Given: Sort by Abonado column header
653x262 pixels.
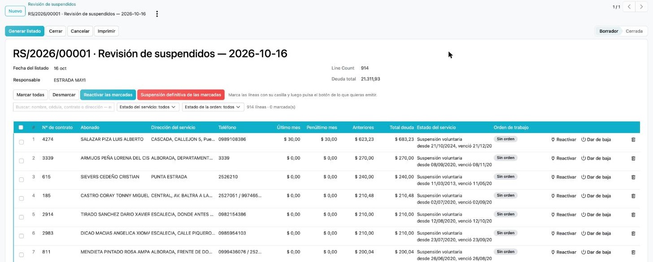Looking at the screenshot, I should pyautogui.click(x=90, y=128).
